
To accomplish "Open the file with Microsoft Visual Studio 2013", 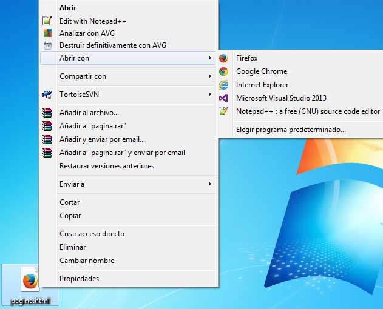I will (x=300, y=98).
